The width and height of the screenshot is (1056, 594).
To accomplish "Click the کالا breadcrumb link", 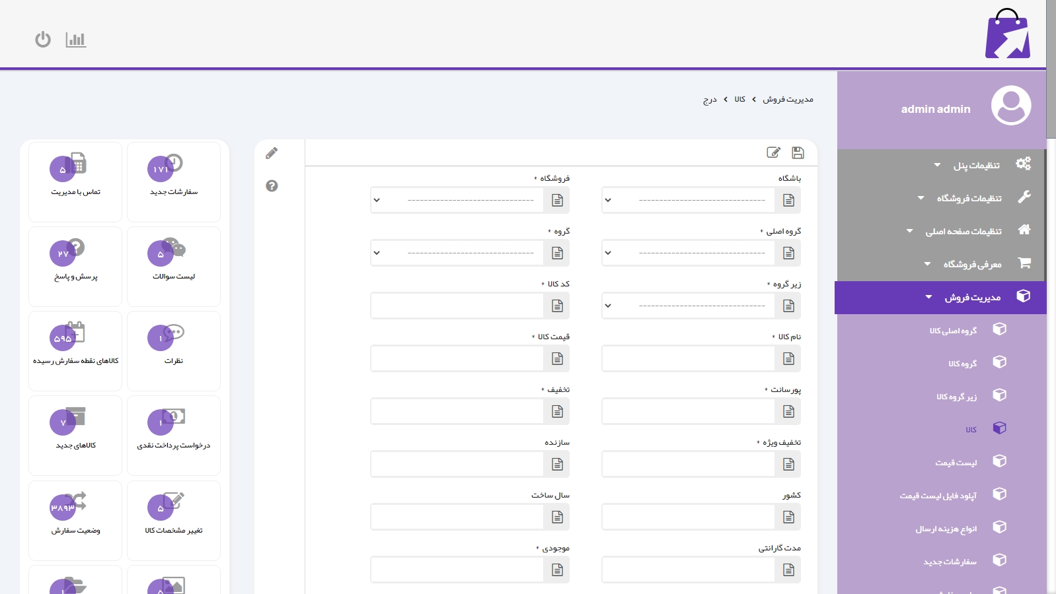I will click(x=739, y=100).
